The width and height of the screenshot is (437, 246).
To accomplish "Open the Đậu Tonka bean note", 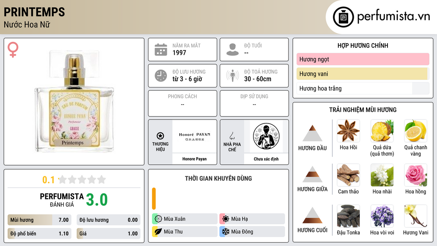I will tap(348, 216).
